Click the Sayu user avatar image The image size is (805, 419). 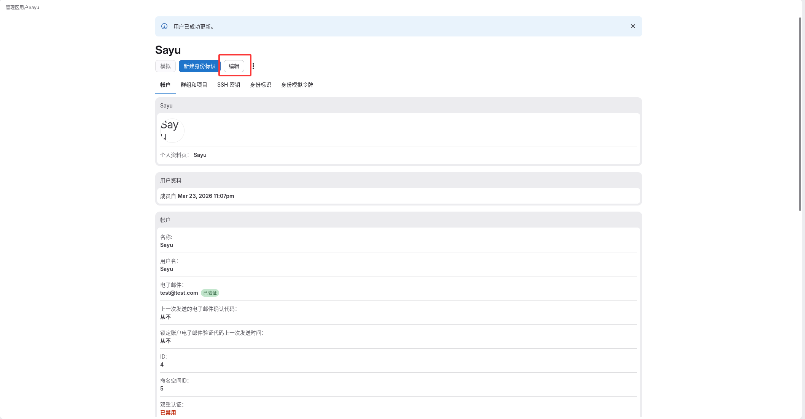[172, 130]
